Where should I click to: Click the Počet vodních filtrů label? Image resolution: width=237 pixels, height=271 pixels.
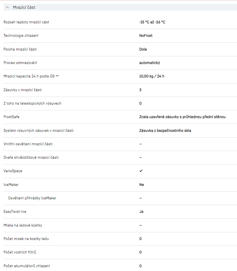20,252
